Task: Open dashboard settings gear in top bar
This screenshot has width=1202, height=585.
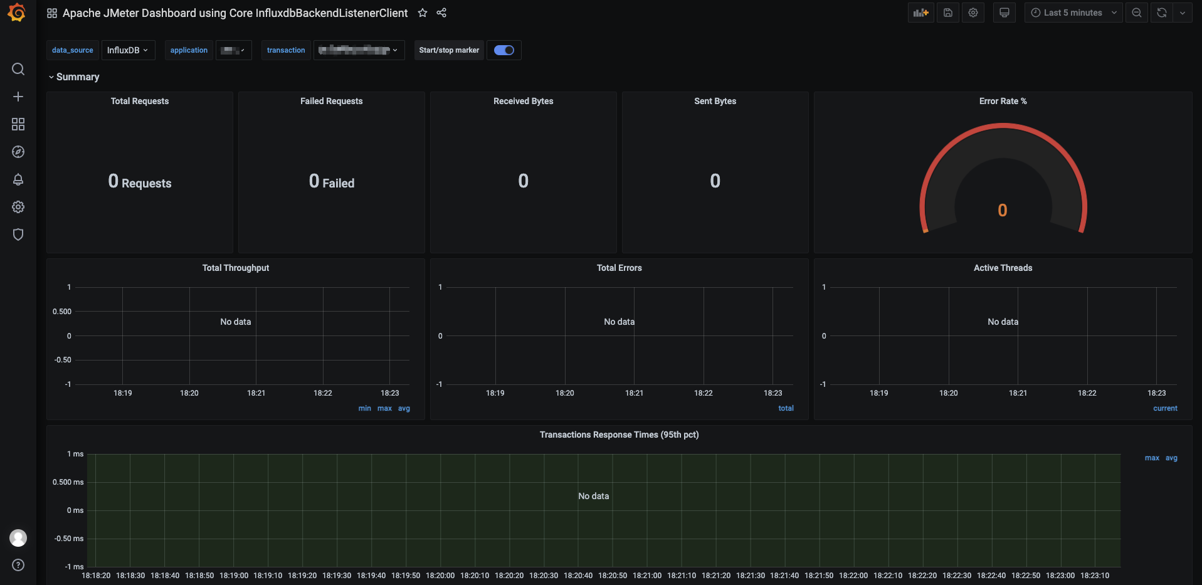Action: pos(973,13)
